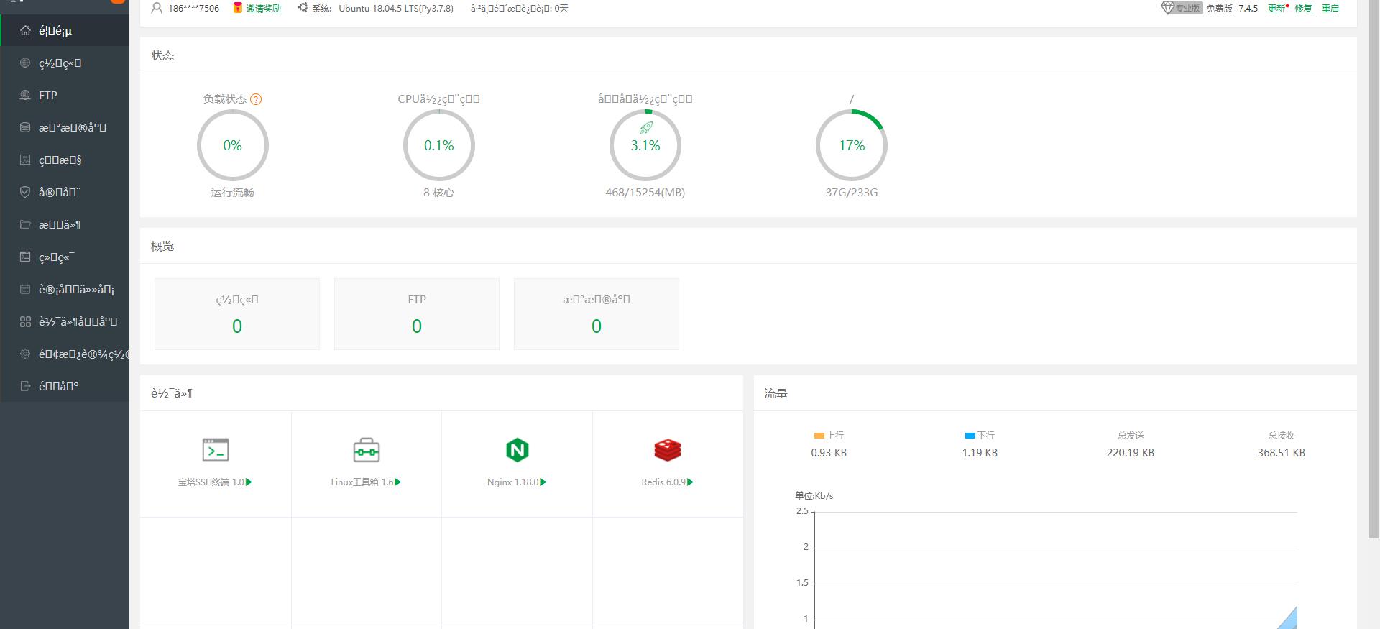Toggle the blue 下行 downstream legend

click(x=980, y=436)
